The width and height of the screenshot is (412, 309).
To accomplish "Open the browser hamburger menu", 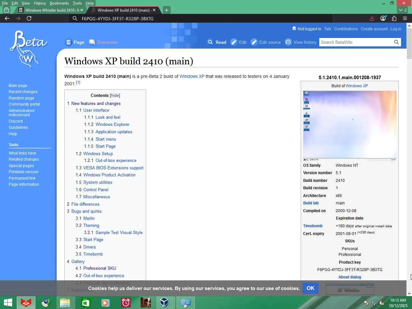I will pyautogui.click(x=405, y=18).
